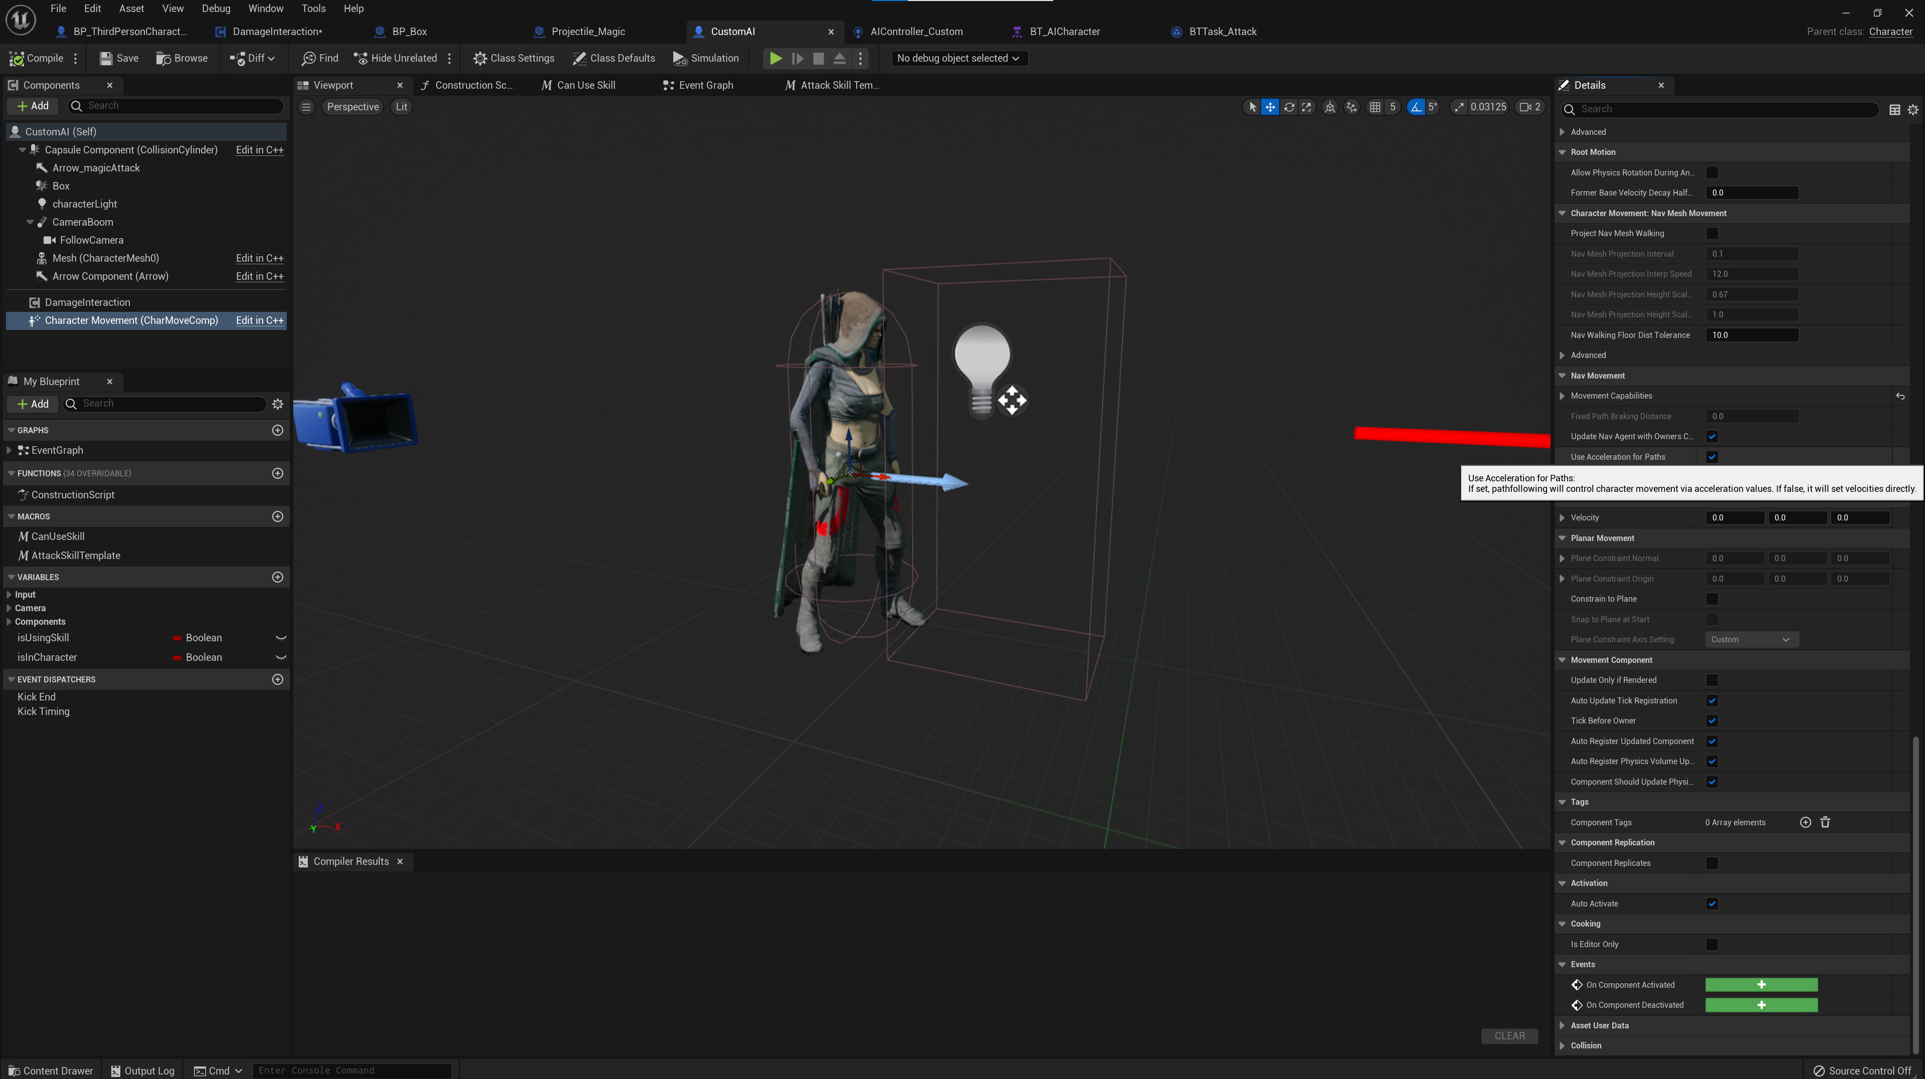Compile the CustomAI blueprint
Image resolution: width=1925 pixels, height=1079 pixels.
(36, 58)
